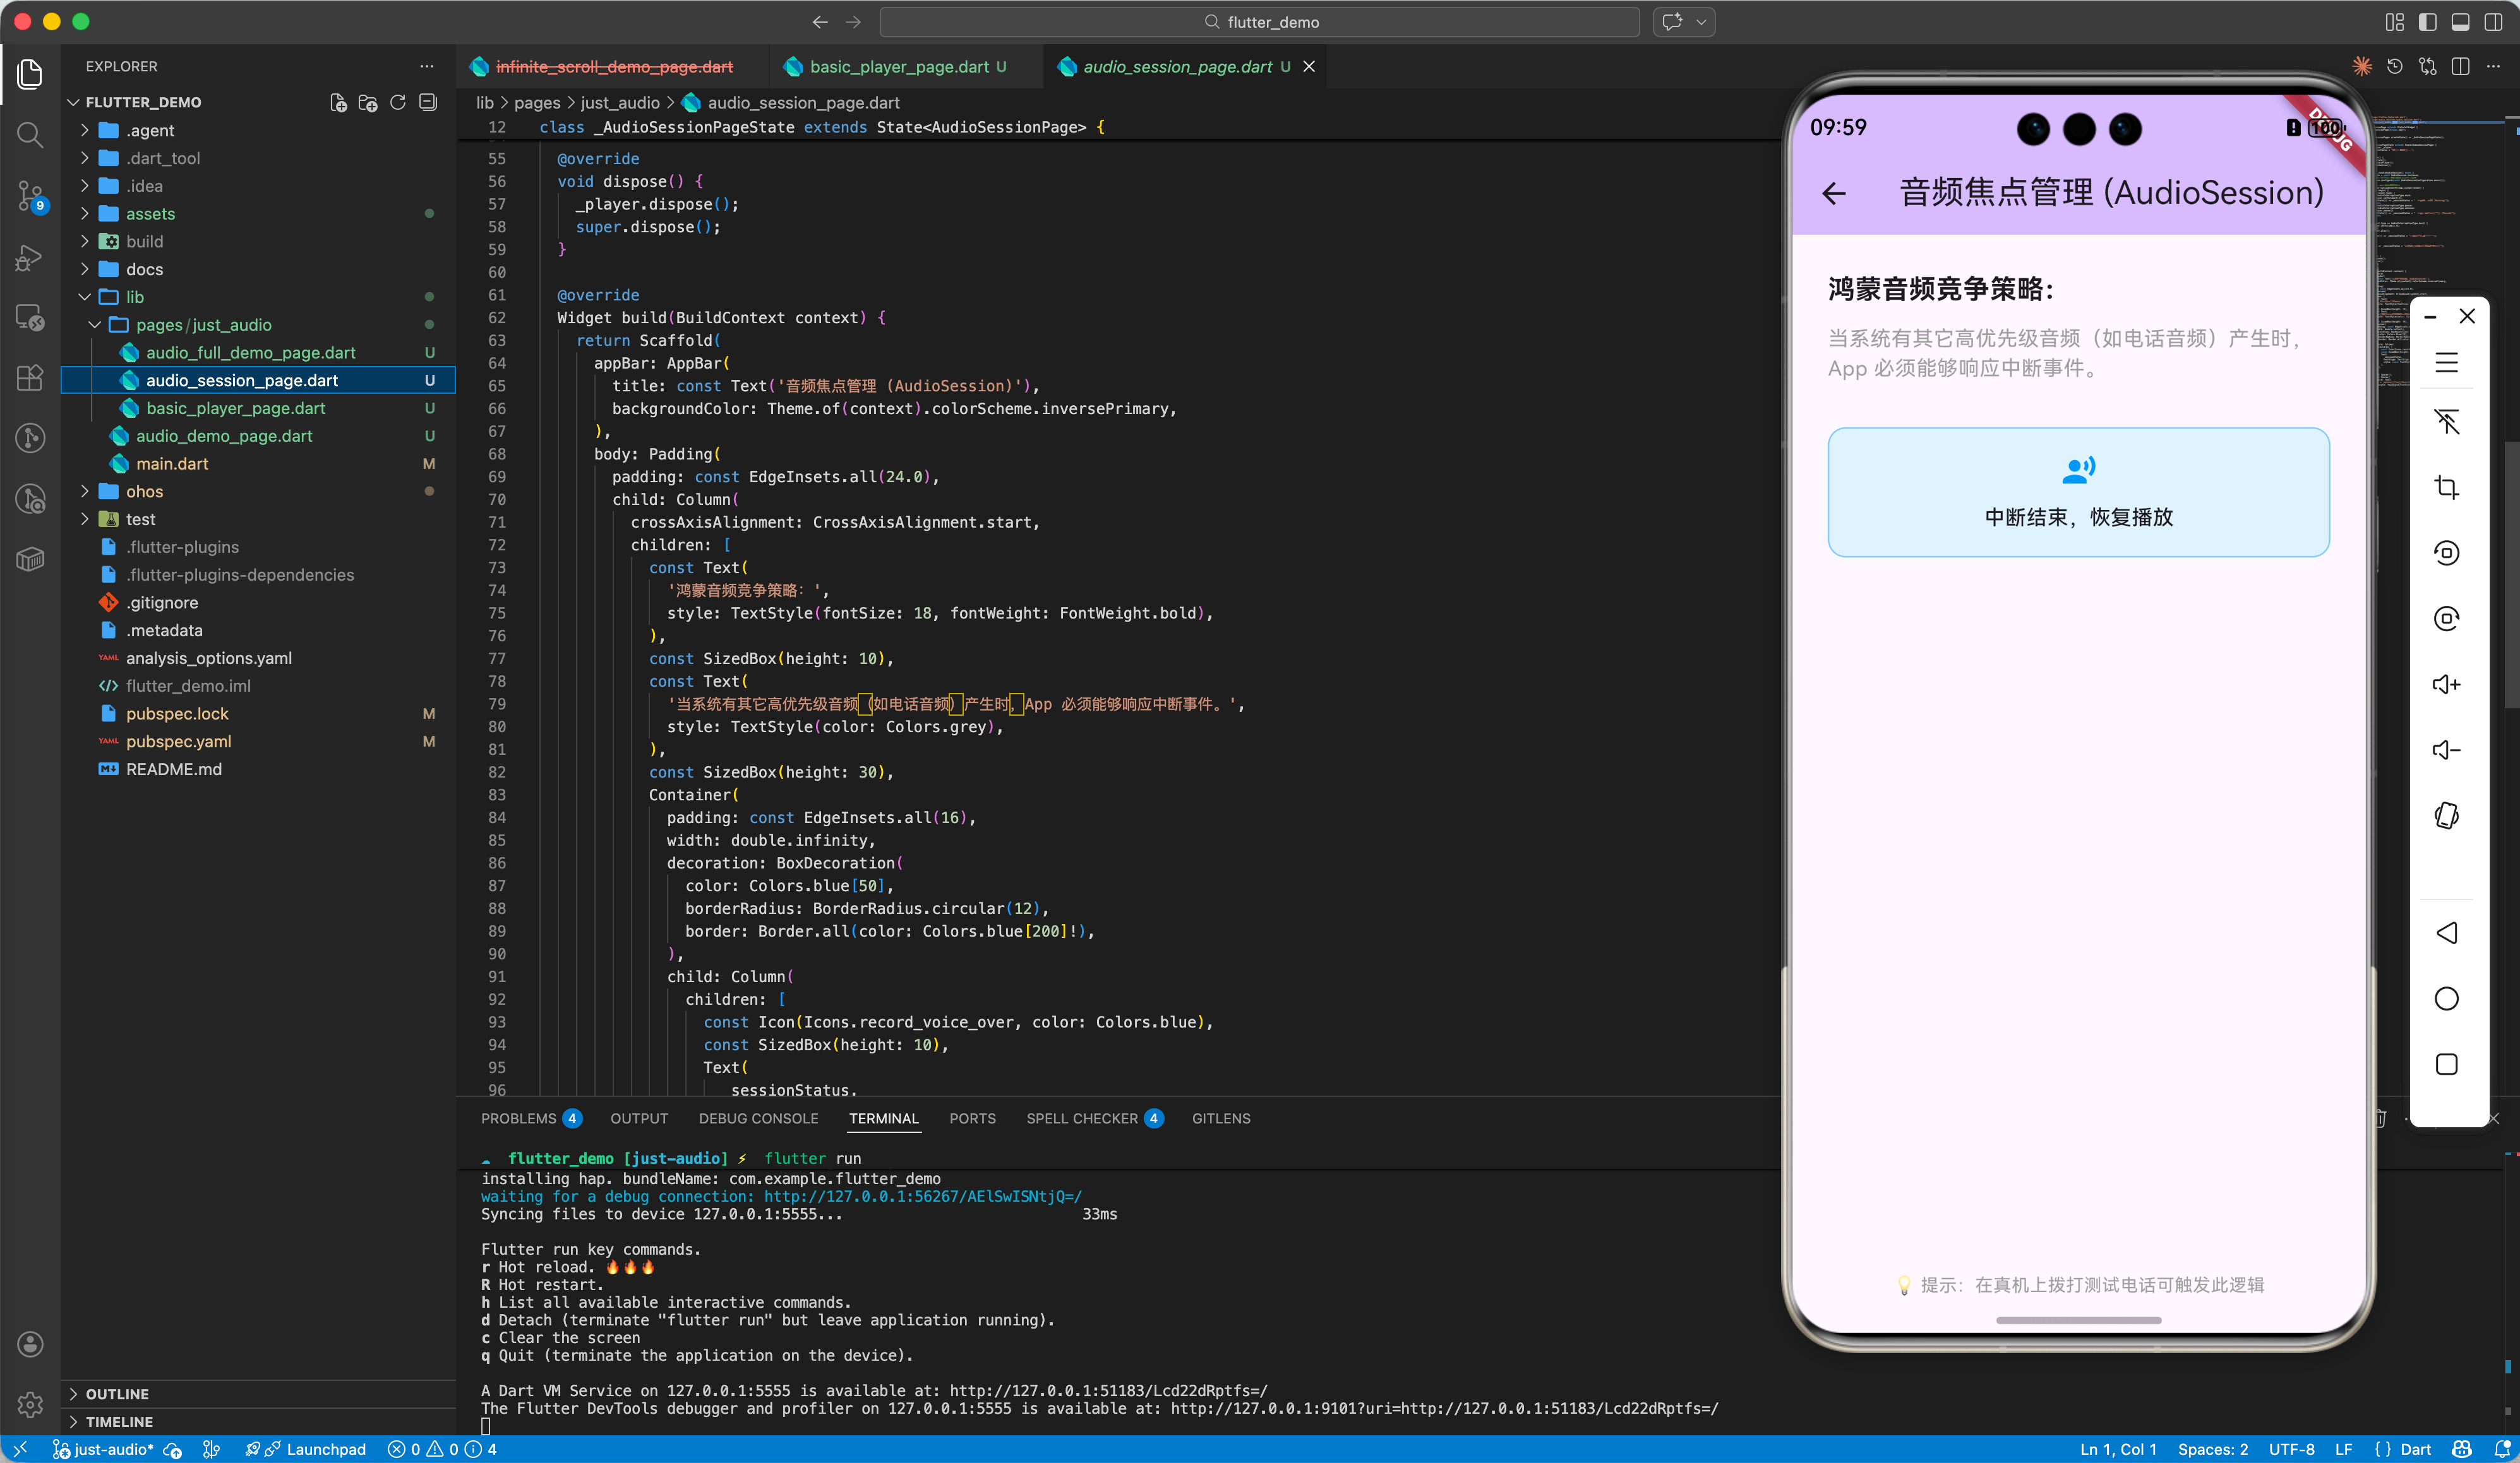The width and height of the screenshot is (2520, 1463).
Task: Toggle the secondary side bar layout button
Action: tap(2493, 22)
